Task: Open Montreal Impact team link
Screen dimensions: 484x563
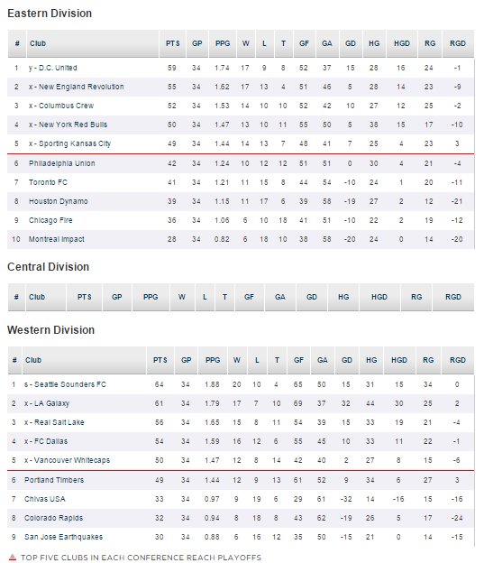Action: click(x=56, y=239)
